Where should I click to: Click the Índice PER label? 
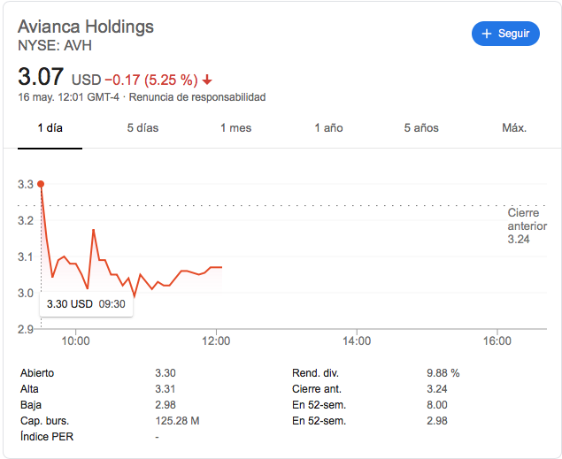pos(47,436)
